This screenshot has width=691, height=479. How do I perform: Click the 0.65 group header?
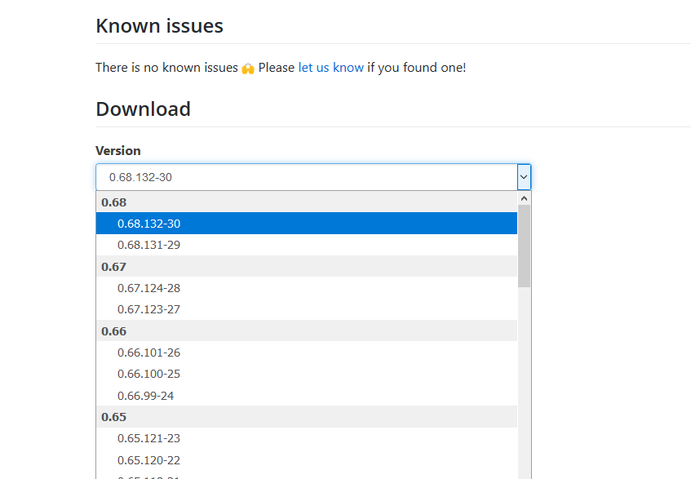[306, 417]
